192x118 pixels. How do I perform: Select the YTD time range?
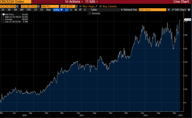(x=29, y=10)
